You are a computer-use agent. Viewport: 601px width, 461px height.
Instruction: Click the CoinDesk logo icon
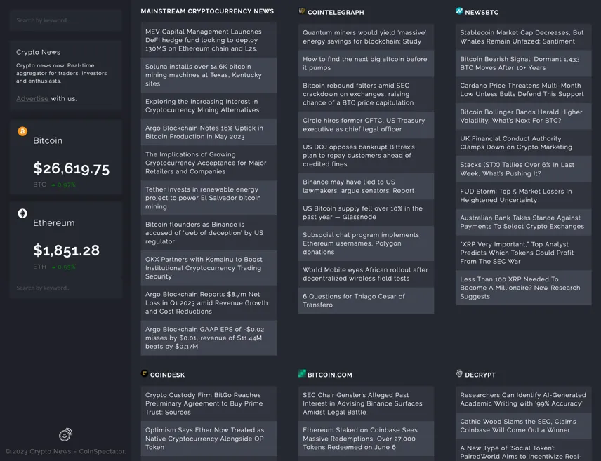145,373
